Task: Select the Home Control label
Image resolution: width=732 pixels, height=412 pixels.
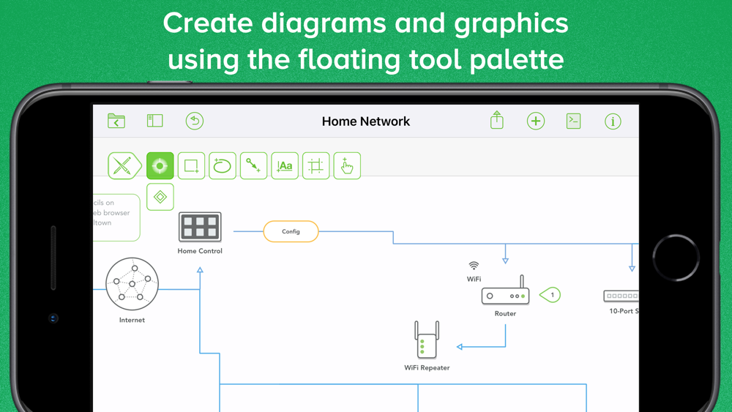Action: [200, 251]
